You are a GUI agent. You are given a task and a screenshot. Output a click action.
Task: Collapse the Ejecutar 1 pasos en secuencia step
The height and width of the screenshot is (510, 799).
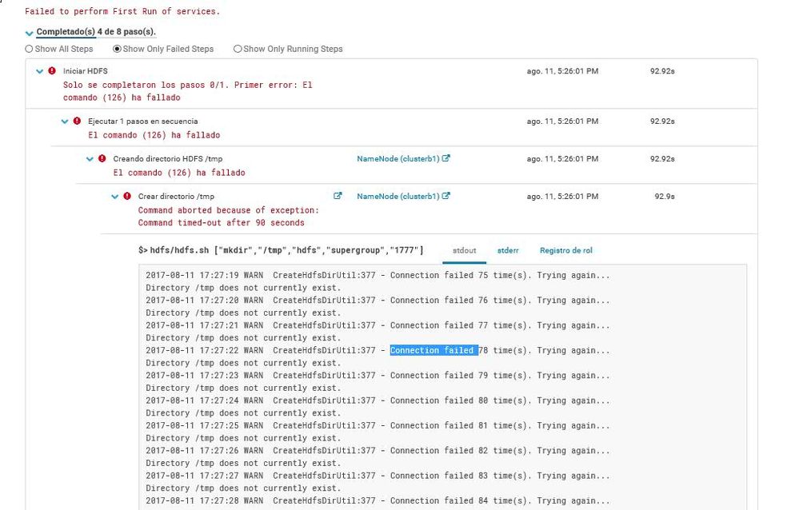click(65, 122)
